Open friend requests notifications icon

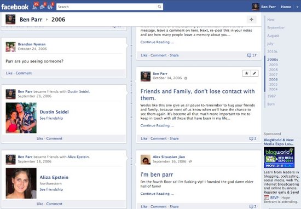coord(34,7)
